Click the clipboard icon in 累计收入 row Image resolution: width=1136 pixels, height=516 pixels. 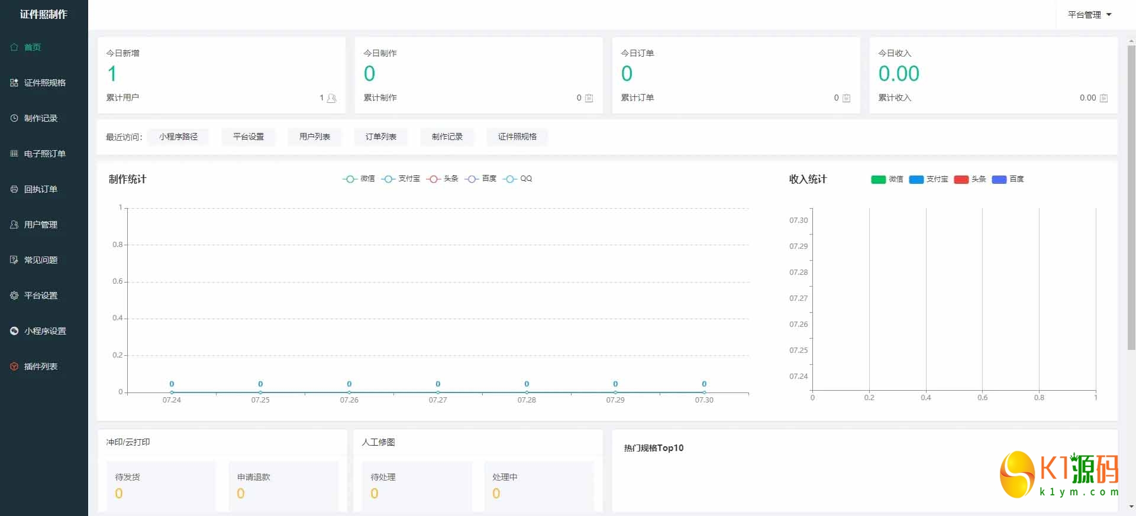click(x=1103, y=98)
